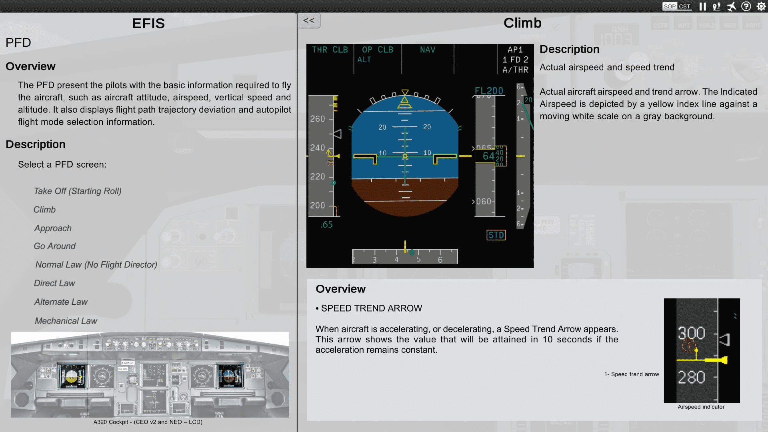Open the Approach PFD screen
This screenshot has width=768, height=432.
click(x=53, y=228)
